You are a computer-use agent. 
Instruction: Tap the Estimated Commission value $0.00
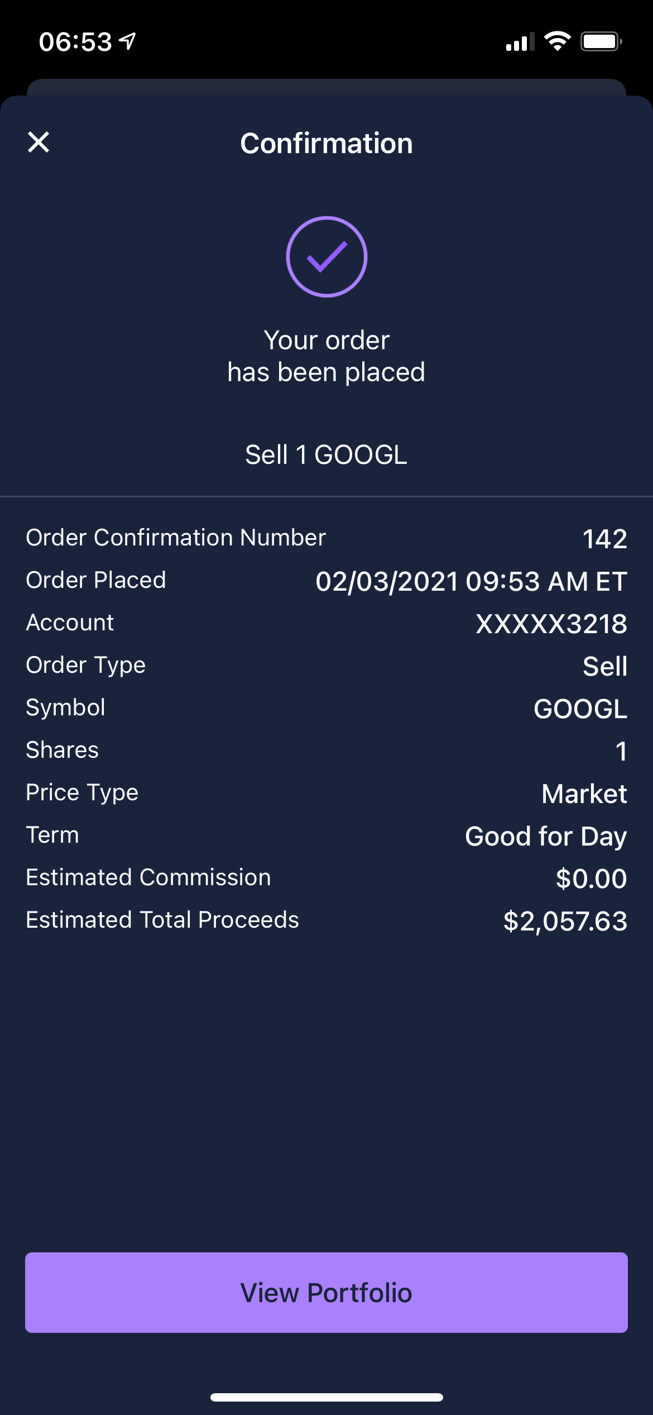pyautogui.click(x=591, y=879)
